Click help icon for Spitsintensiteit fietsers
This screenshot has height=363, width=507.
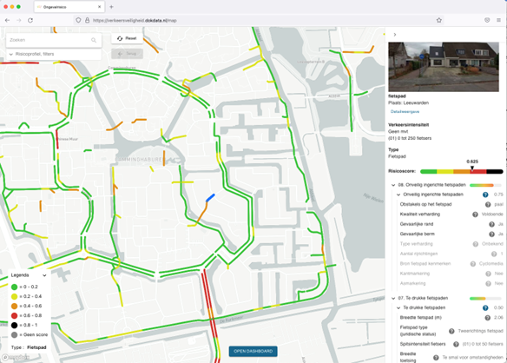pos(456,344)
